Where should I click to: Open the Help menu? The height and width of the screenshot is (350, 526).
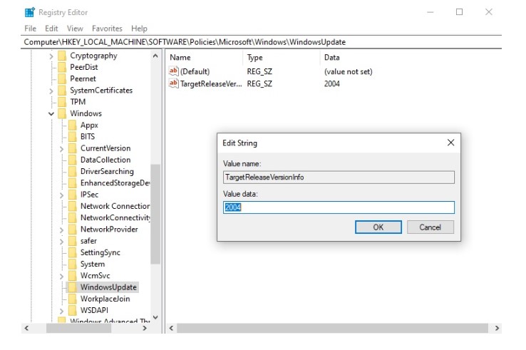click(139, 29)
